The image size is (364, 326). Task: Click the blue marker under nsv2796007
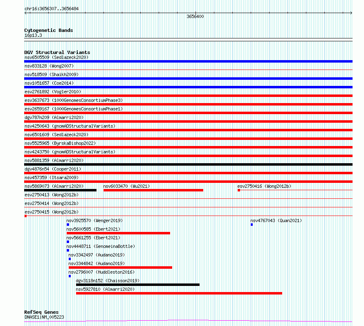click(70, 277)
